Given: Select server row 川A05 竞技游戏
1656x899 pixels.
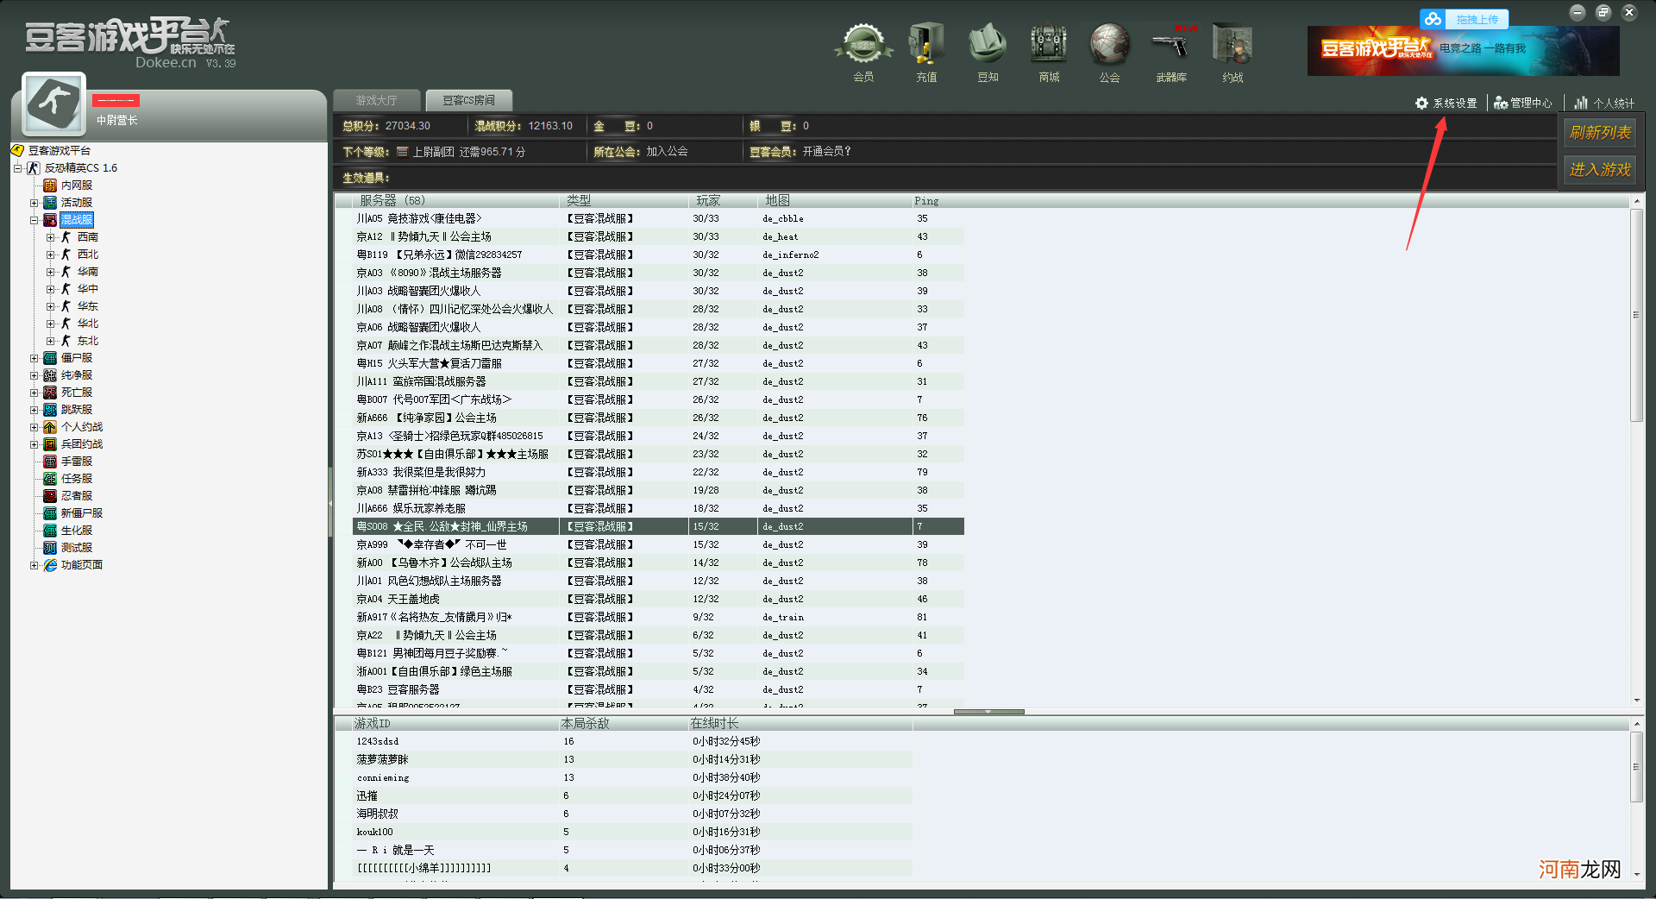Looking at the screenshot, I should pos(659,218).
